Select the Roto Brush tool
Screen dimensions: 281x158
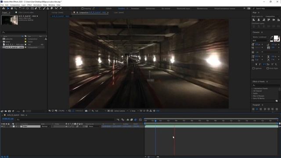tap(57, 8)
